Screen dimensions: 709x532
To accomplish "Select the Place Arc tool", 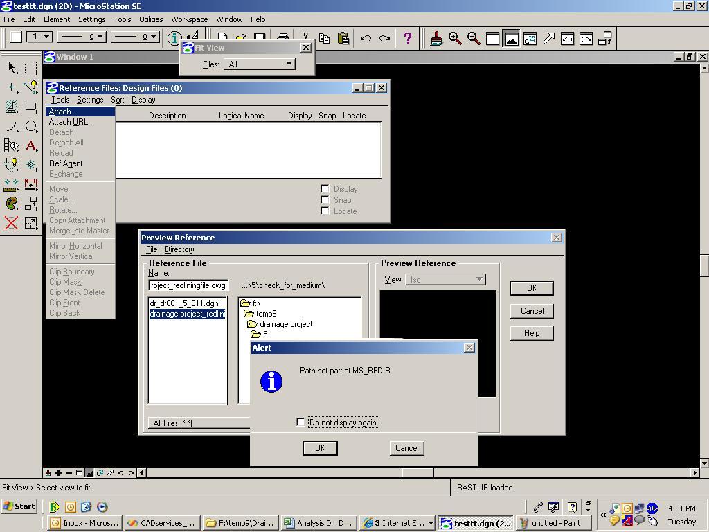I will [12, 126].
